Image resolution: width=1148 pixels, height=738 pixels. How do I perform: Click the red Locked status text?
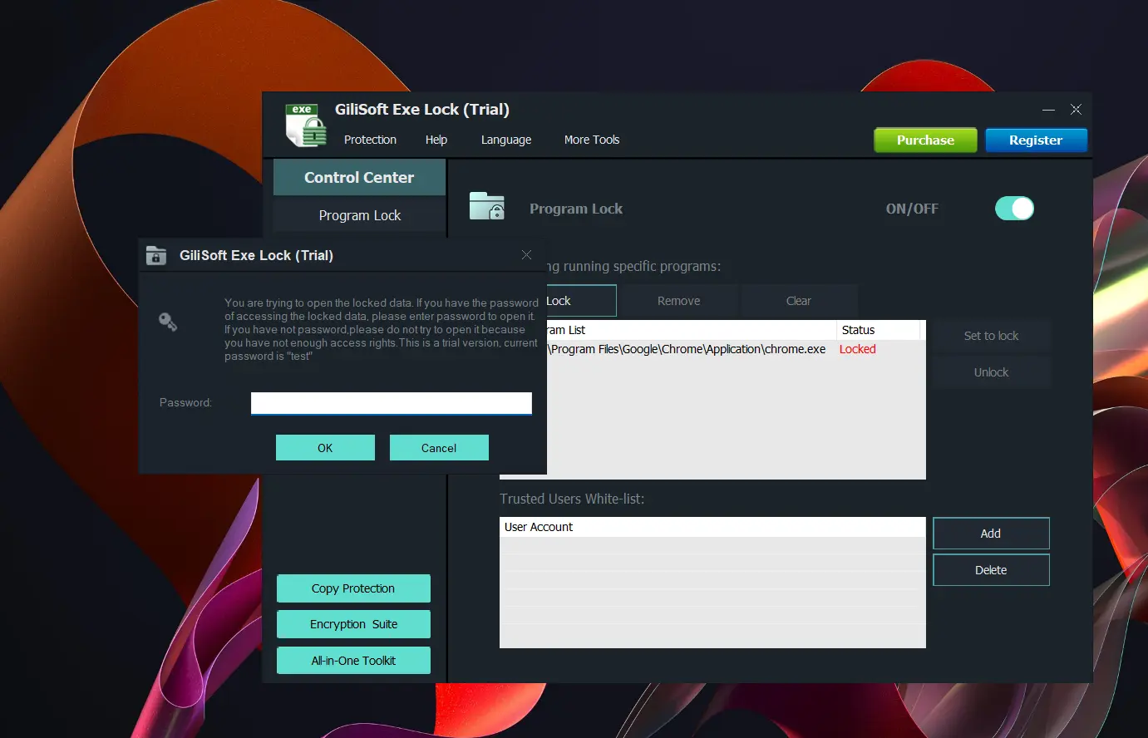[857, 349]
